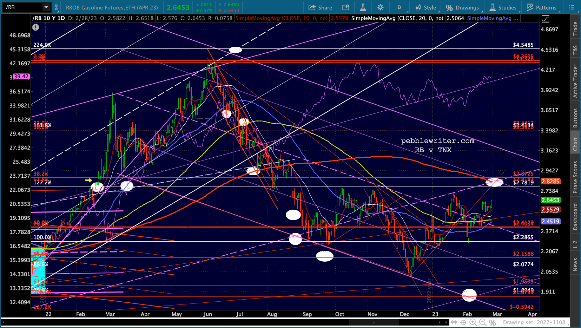Open the Patterns menu

542,7
